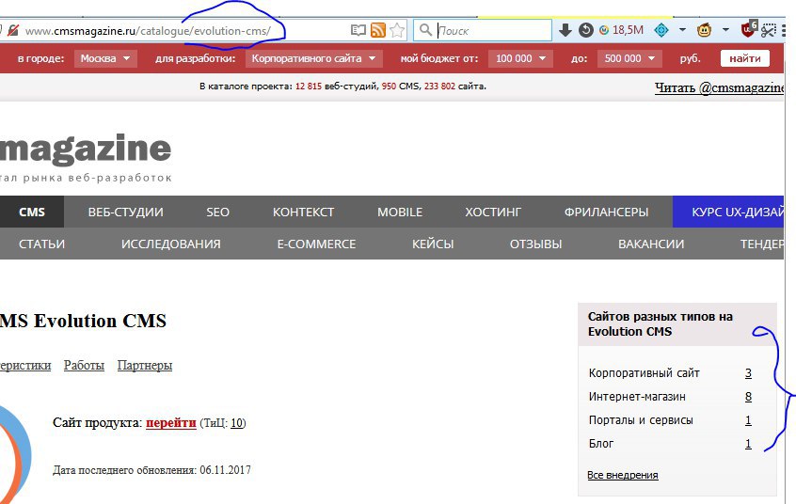Open count 8 for Интернет-магазин
796x504 pixels.
(748, 397)
